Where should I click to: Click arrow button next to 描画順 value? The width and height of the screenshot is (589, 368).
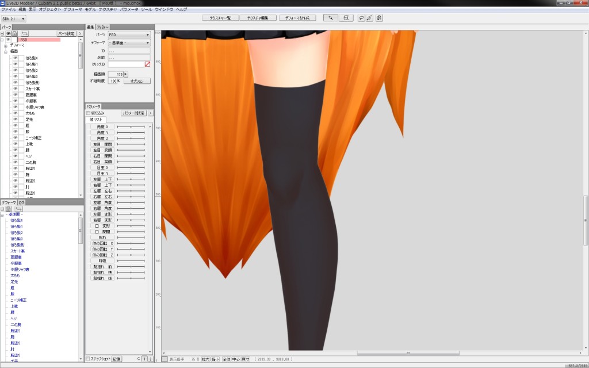(x=126, y=74)
